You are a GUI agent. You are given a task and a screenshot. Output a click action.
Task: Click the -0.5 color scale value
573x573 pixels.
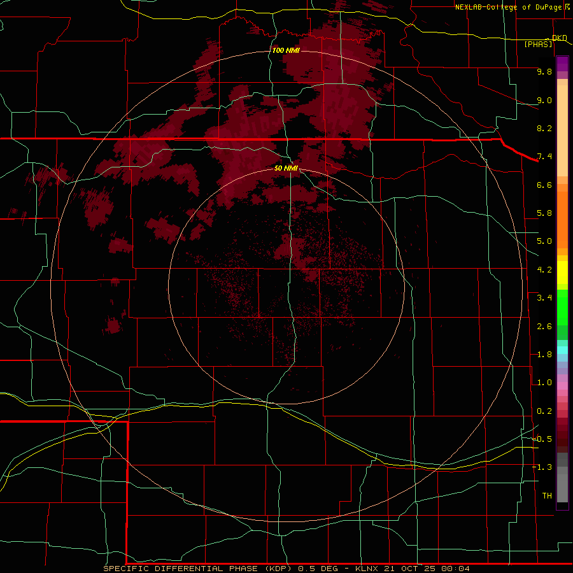pos(542,439)
